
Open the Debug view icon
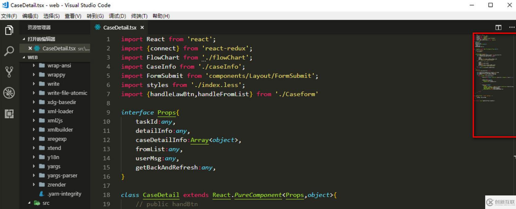(x=9, y=93)
